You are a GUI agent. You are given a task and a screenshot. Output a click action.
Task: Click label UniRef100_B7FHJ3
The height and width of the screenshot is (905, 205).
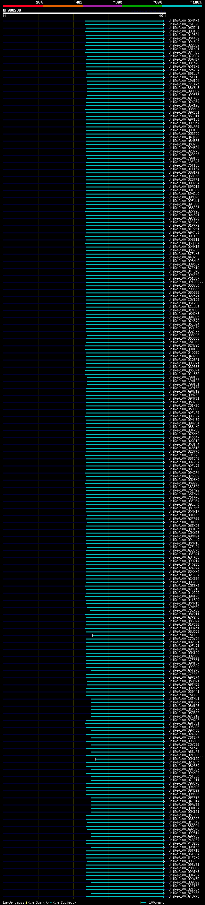tap(184, 52)
